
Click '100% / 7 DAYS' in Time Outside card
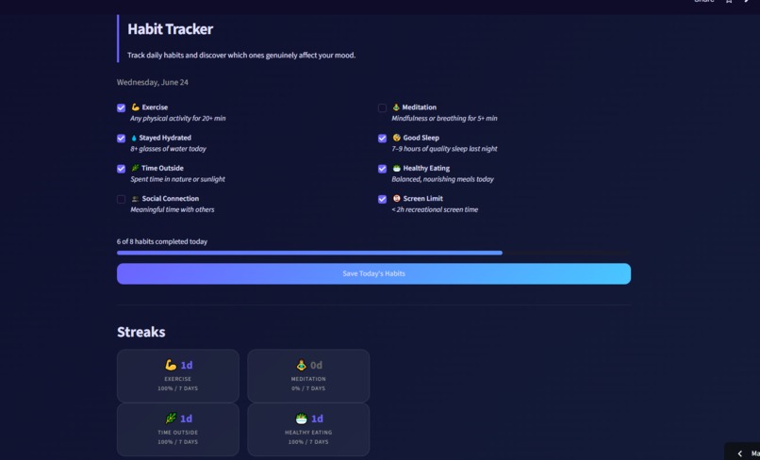point(178,441)
